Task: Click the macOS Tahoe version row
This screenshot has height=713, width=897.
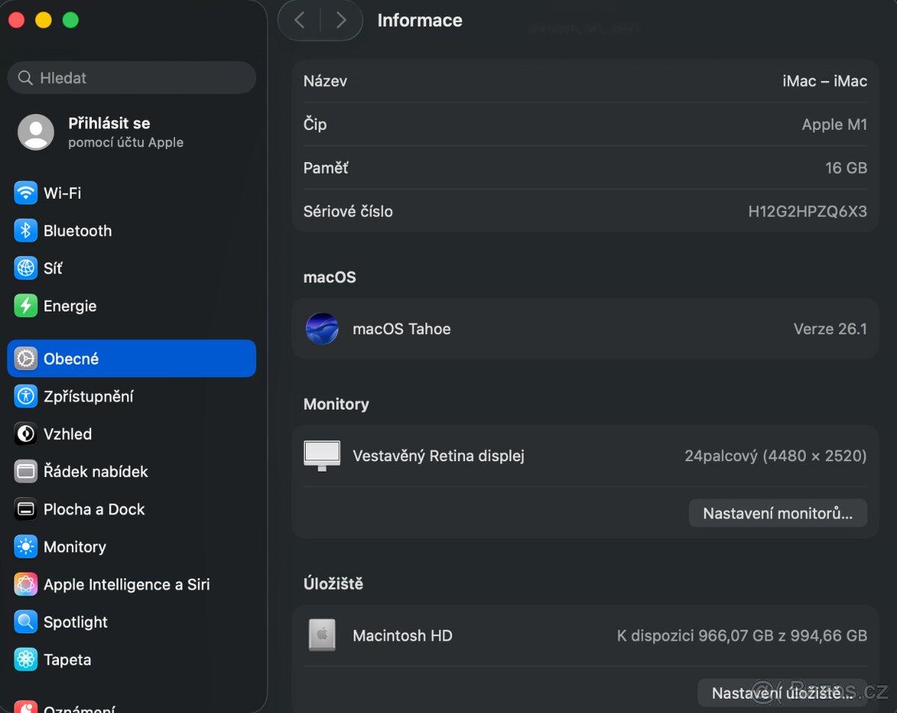Action: [585, 329]
